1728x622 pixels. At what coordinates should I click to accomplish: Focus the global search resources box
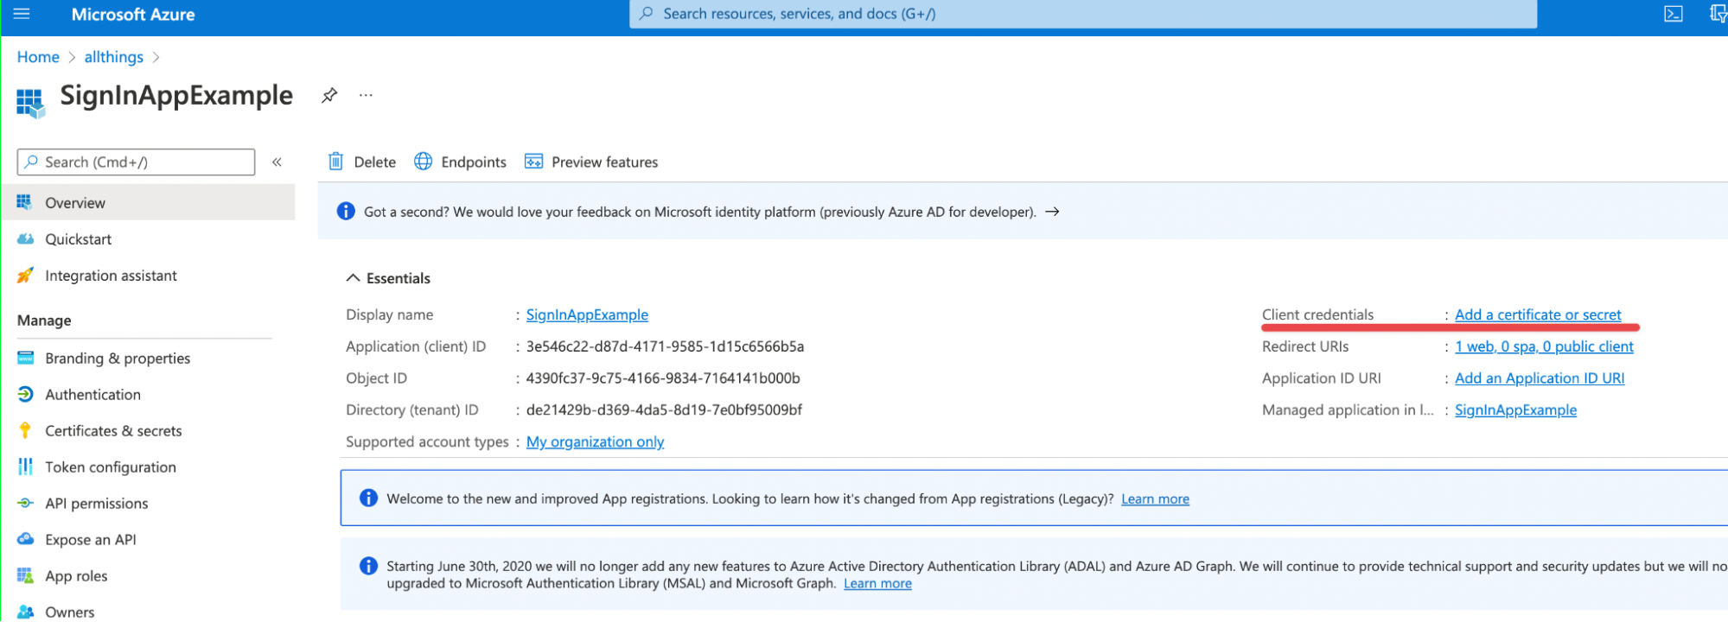[x=1083, y=14]
